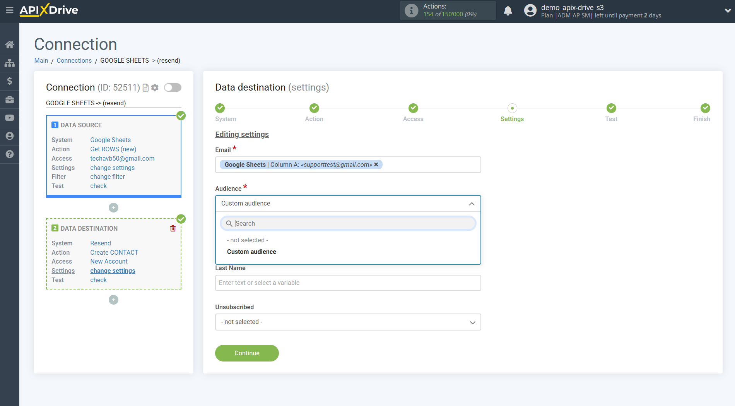735x406 pixels.
Task: Collapse the Custom audience dropdown
Action: [x=471, y=203]
